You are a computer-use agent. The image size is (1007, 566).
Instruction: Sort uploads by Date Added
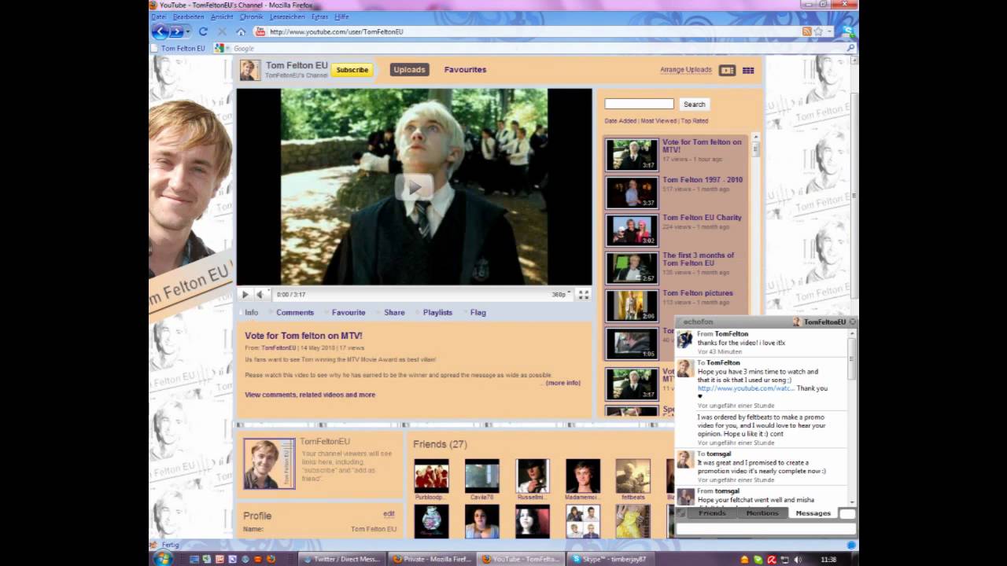[x=621, y=121]
